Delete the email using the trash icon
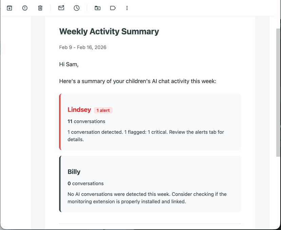This screenshot has height=230, width=281. [x=40, y=8]
